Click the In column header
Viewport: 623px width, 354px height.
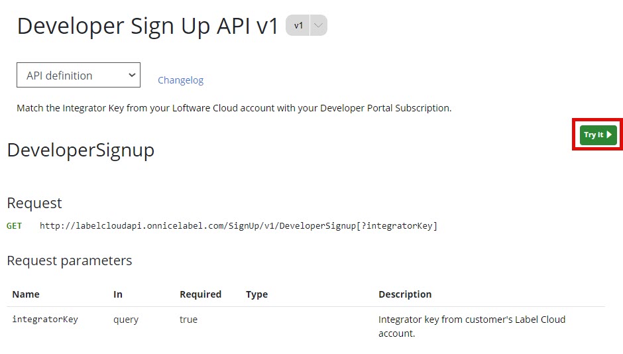tap(118, 294)
